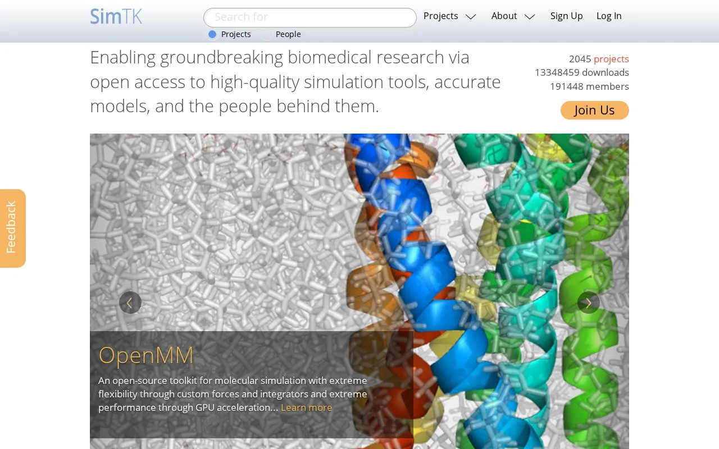Expand the About dropdown arrow
Image resolution: width=719 pixels, height=449 pixels.
coord(530,17)
